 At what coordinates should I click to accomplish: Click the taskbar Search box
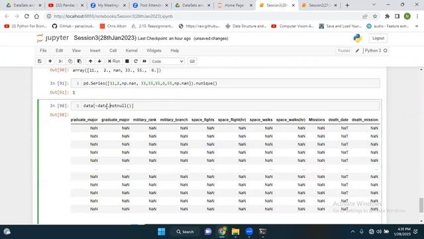pos(185,232)
